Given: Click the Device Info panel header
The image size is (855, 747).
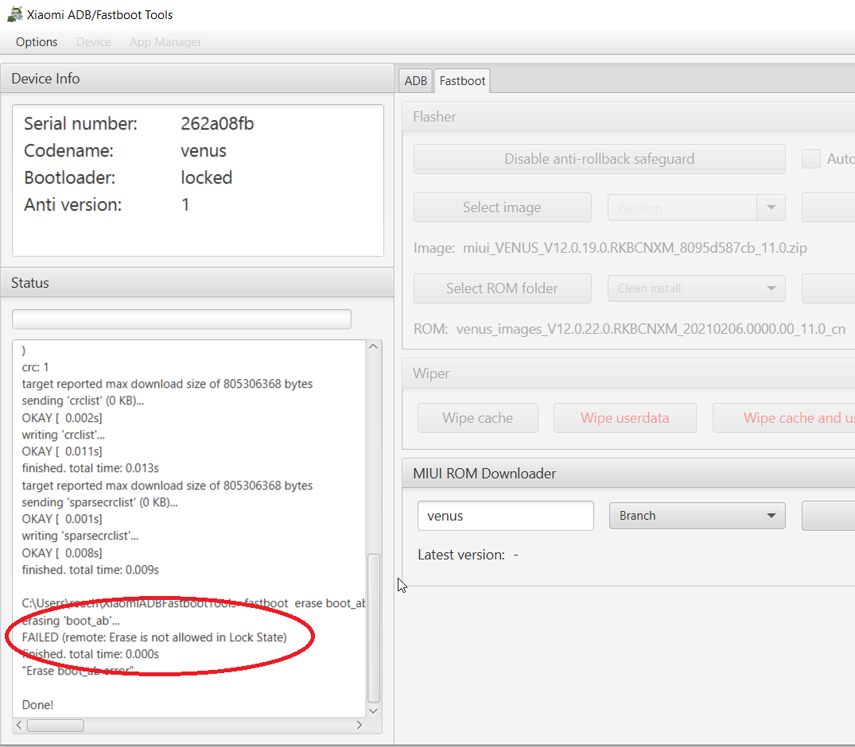Looking at the screenshot, I should click(196, 79).
